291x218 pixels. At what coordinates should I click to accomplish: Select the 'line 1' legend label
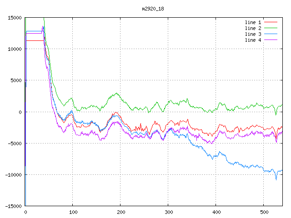click(x=253, y=22)
